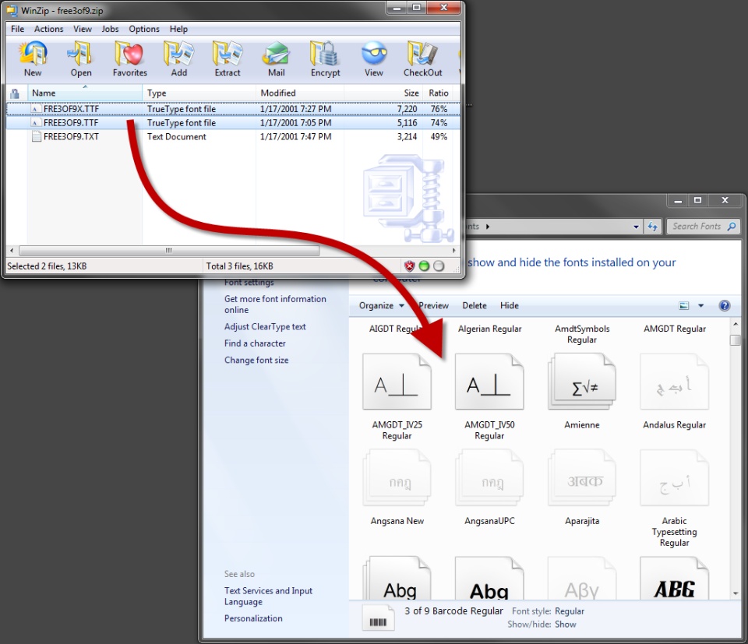Click Fonts list scrollbar down arrow
748x644 pixels.
pos(735,593)
